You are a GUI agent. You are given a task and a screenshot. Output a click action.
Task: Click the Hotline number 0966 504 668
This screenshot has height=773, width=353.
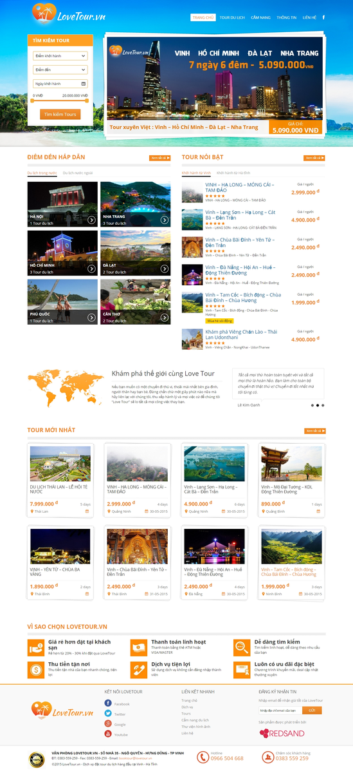point(227,759)
